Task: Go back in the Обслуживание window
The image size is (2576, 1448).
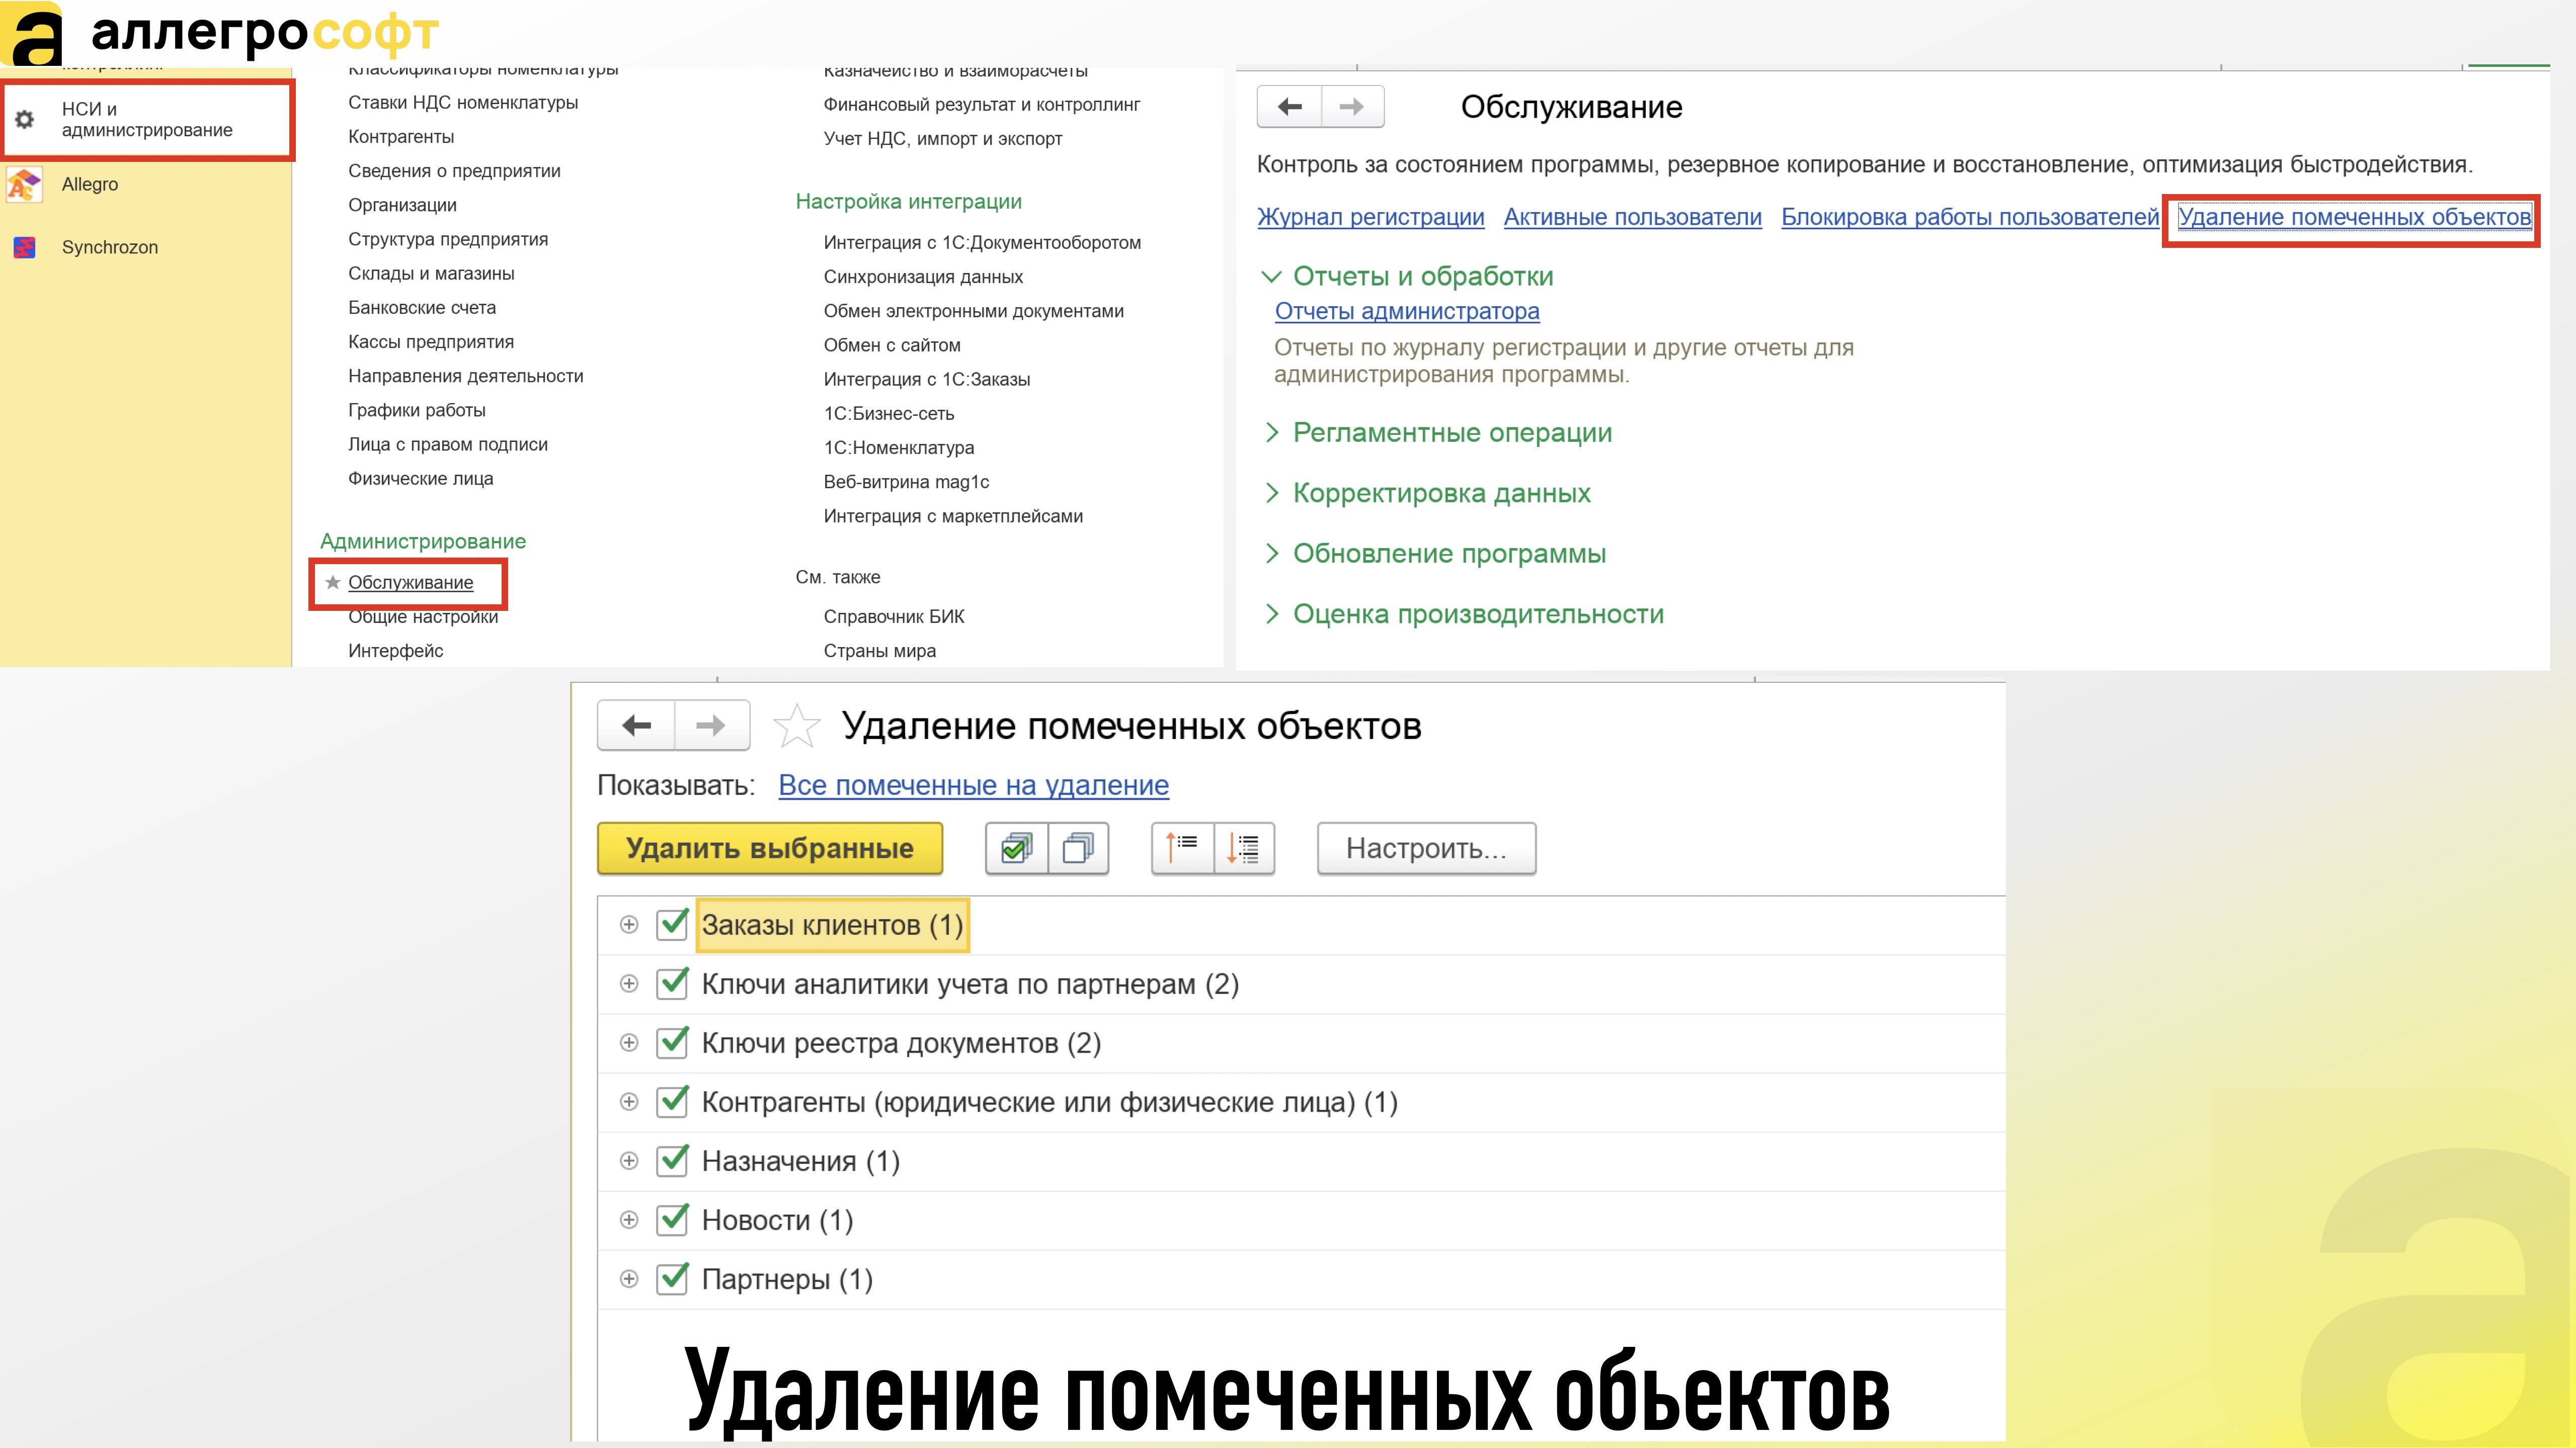Action: click(x=1290, y=107)
